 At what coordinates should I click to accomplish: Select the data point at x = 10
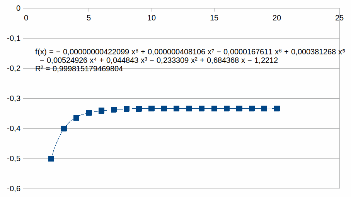point(152,109)
